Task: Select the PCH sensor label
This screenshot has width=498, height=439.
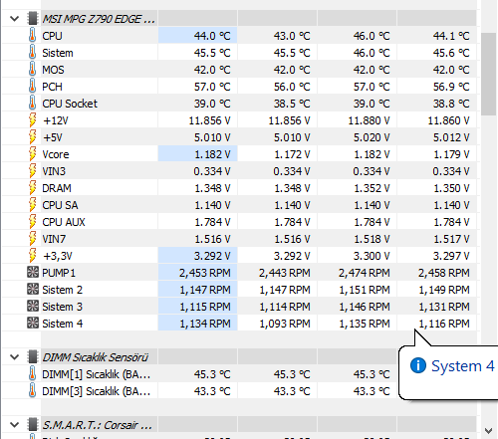Action: tap(52, 87)
